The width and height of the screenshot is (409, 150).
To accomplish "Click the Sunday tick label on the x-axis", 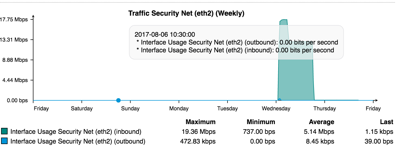I will click(x=130, y=108).
